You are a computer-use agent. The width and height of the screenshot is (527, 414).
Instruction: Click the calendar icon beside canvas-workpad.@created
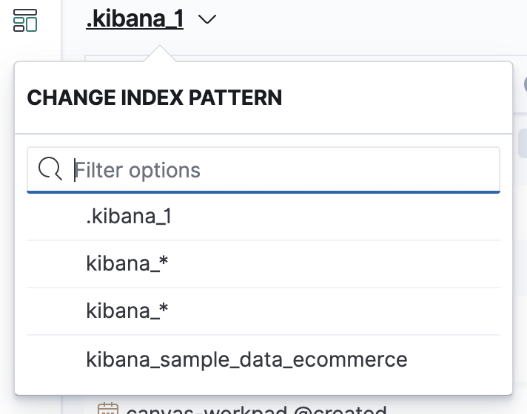[108, 408]
